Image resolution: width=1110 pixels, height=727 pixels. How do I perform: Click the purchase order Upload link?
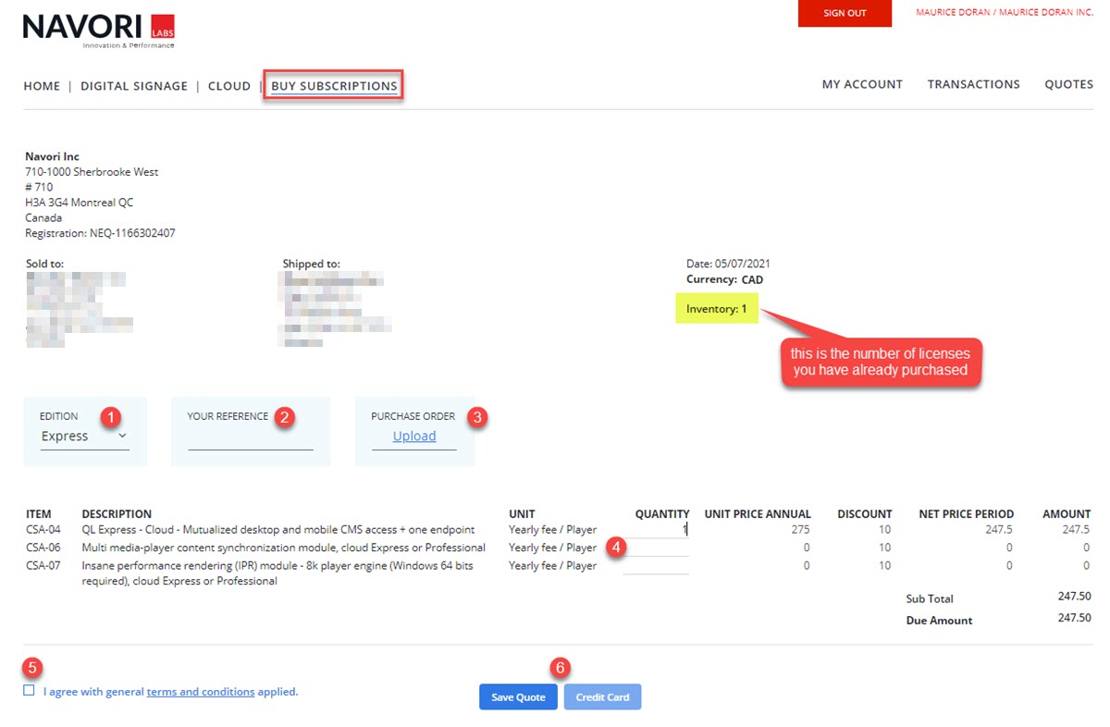click(414, 437)
